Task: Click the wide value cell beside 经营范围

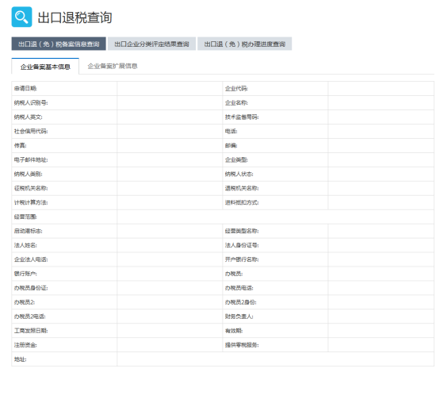Action: click(275, 217)
